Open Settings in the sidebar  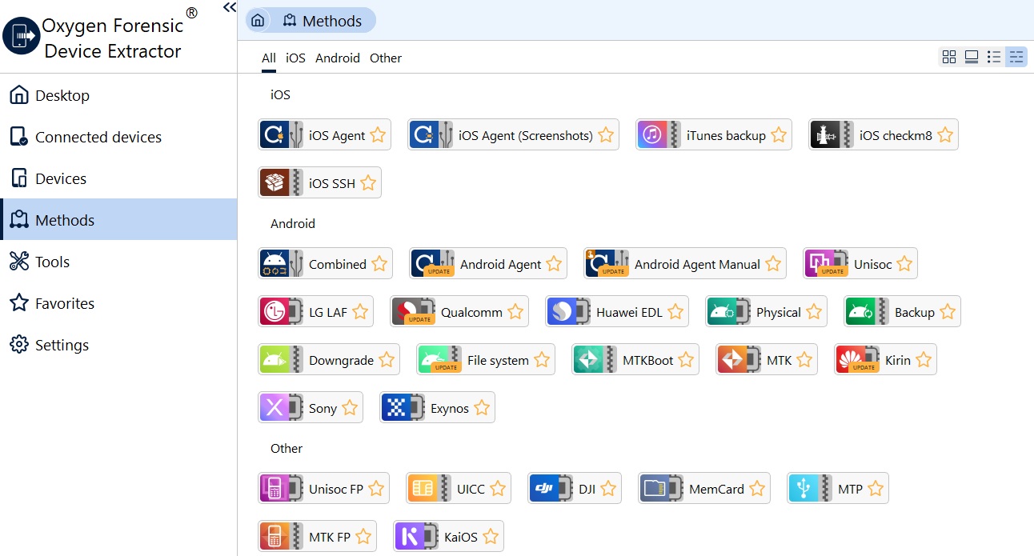(x=118, y=345)
